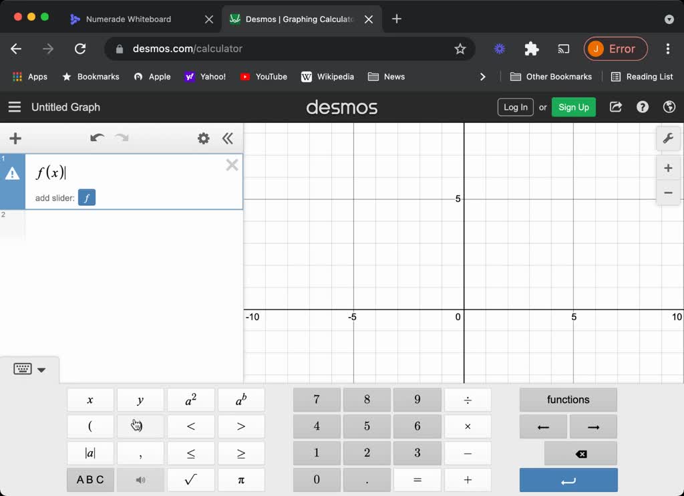Insert y from keypad

(140, 400)
